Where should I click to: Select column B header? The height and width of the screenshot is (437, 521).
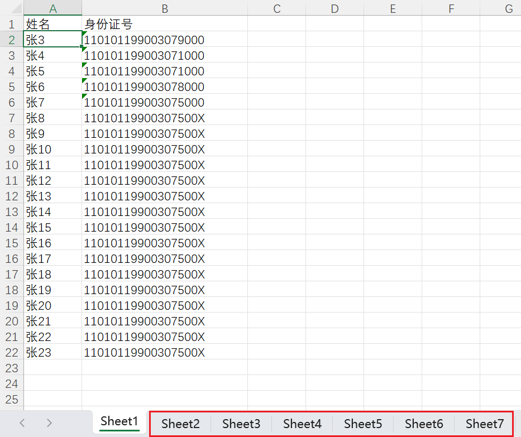(165, 8)
